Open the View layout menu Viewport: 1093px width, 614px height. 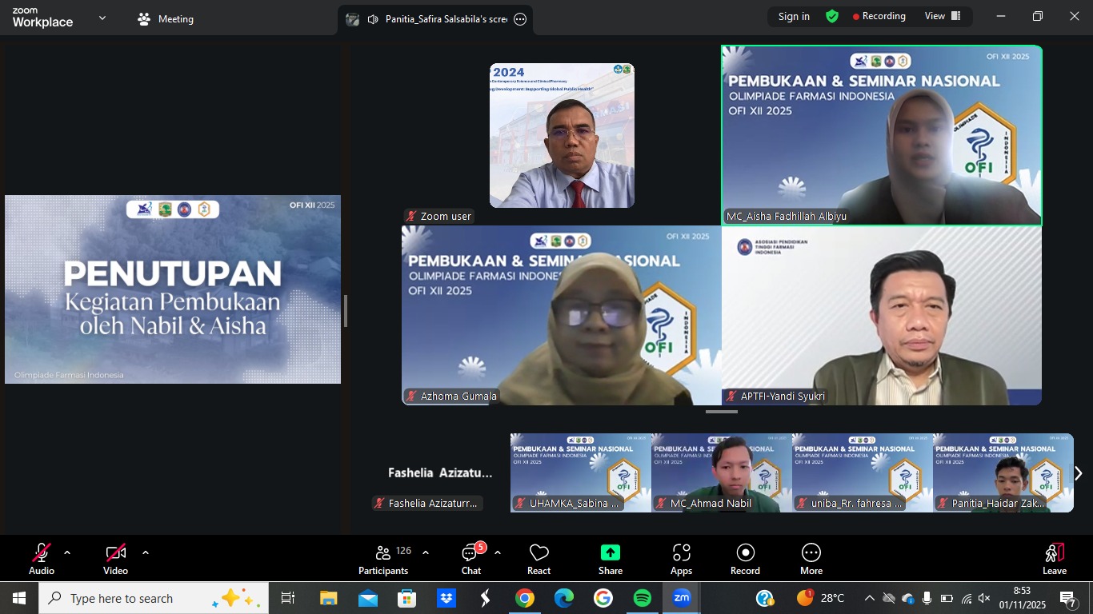(943, 17)
